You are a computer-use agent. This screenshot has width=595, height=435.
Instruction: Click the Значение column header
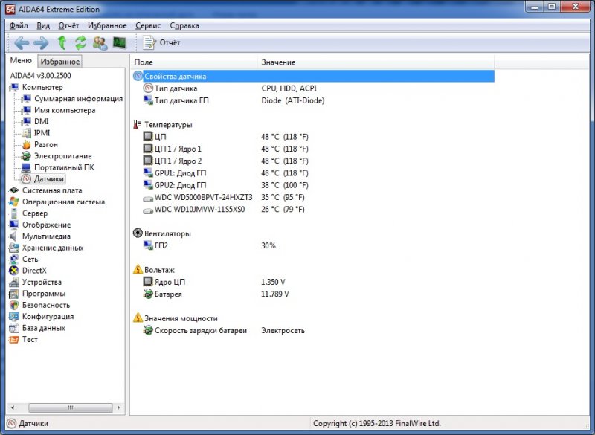(278, 62)
